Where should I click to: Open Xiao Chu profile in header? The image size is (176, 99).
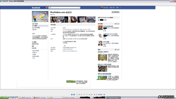click(105, 7)
